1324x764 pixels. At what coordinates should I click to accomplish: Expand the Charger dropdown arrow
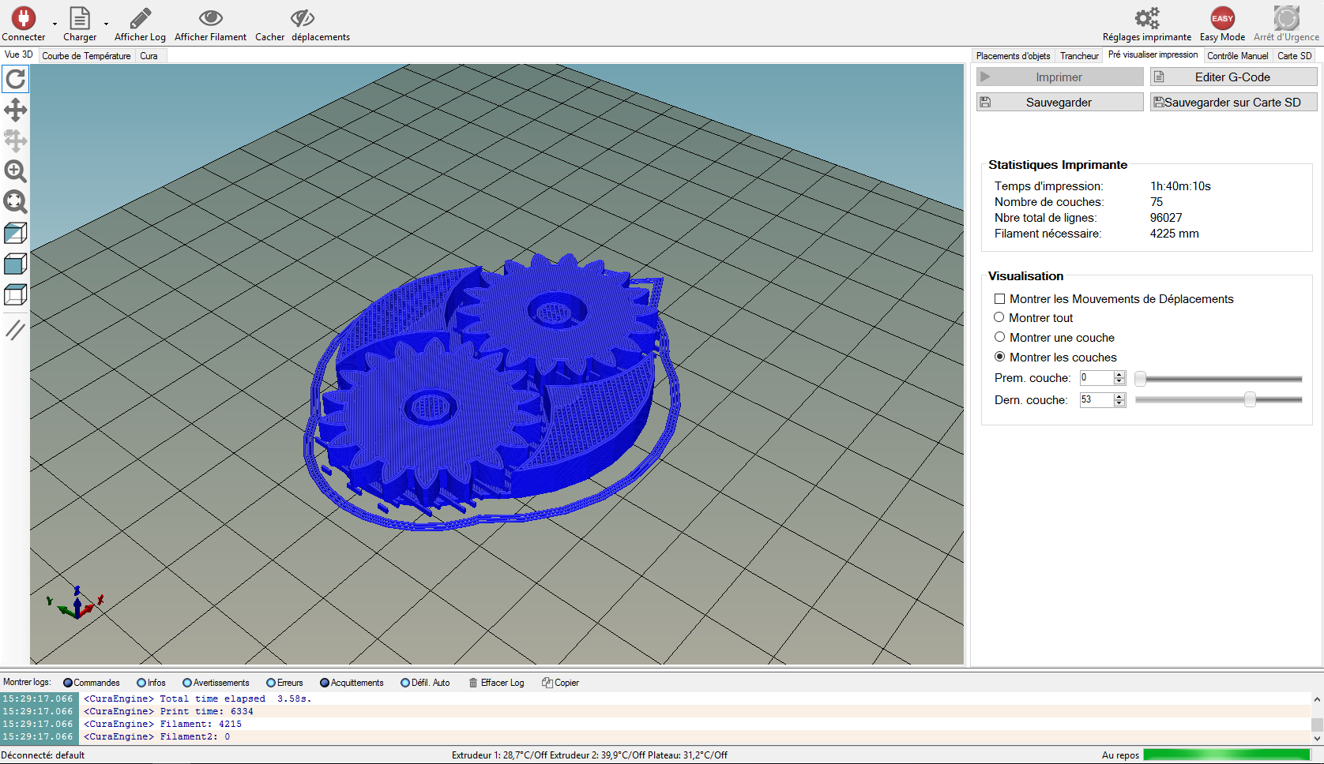(x=106, y=24)
